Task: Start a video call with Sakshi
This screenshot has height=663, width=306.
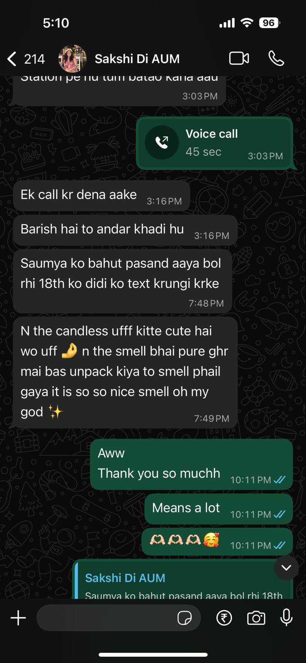Action: coord(239,58)
